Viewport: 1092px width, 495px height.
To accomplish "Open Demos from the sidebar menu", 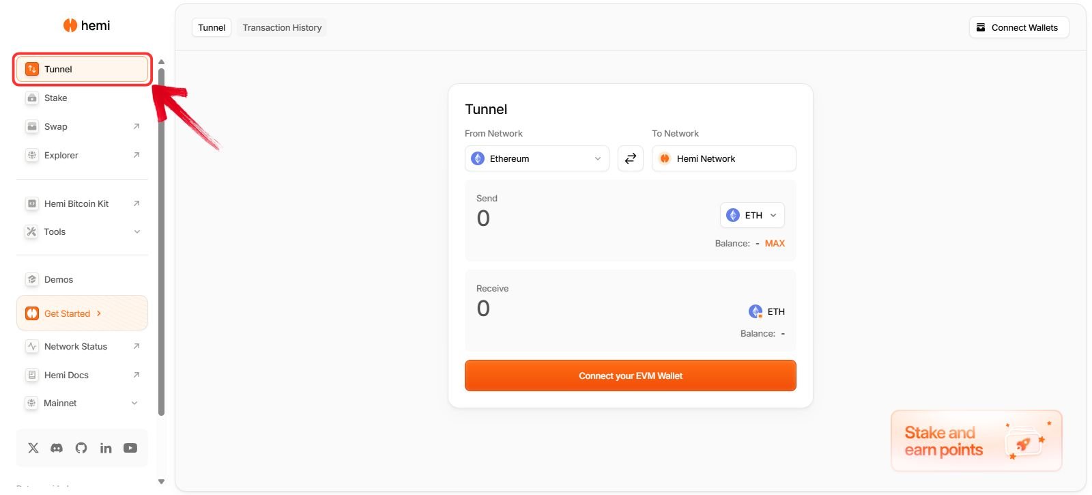I will tap(82, 279).
